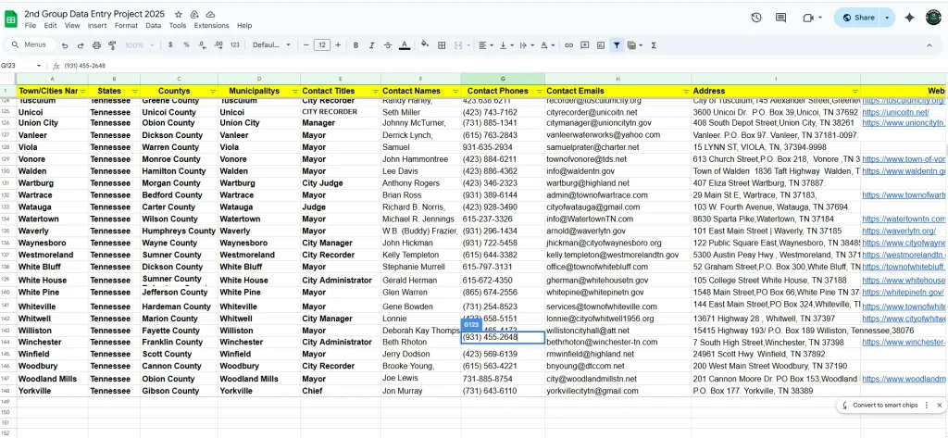Toggle italic formatting
Viewport: 948px width, 438px height.
372,44
